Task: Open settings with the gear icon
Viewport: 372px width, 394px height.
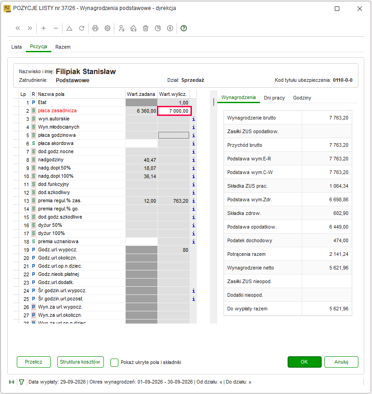Action: tap(108, 28)
